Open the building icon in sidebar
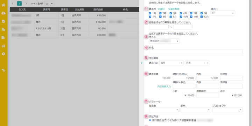Image resolution: width=252 pixels, height=126 pixels. point(3,29)
